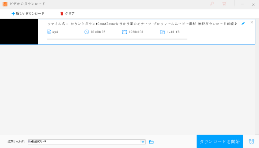Select the black video thumbnail
Image resolution: width=259 pixels, height=148 pixels.
coord(19,32)
